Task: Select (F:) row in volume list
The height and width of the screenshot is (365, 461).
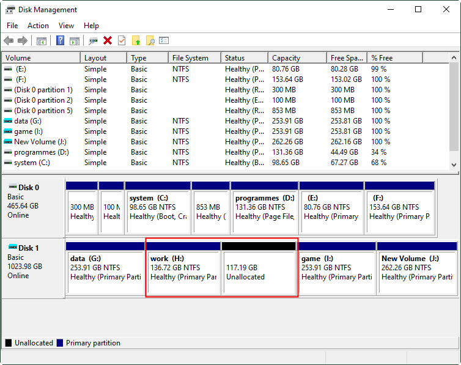Action: pyautogui.click(x=226, y=79)
